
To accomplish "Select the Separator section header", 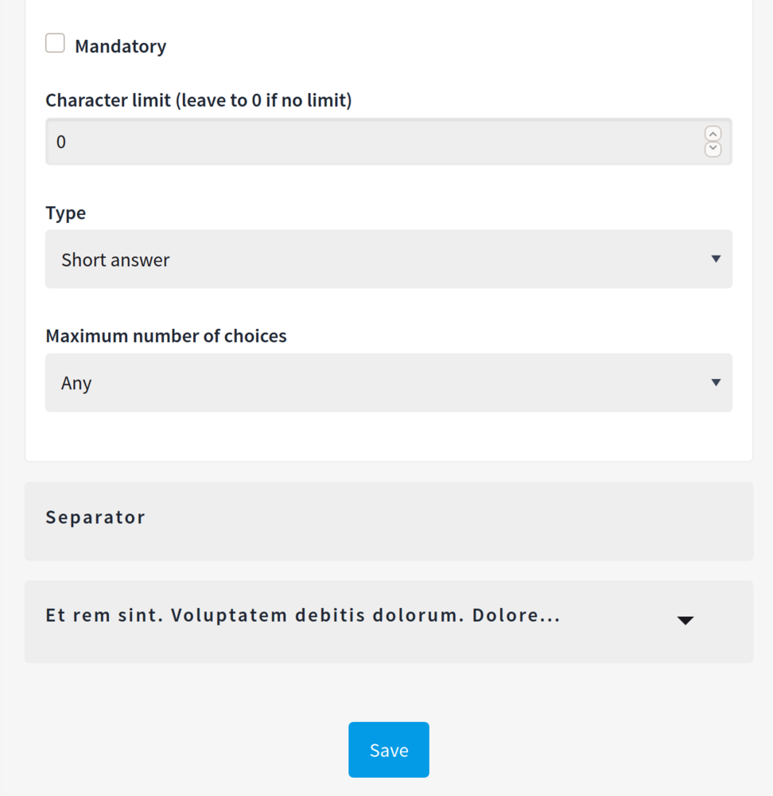I will 388,521.
